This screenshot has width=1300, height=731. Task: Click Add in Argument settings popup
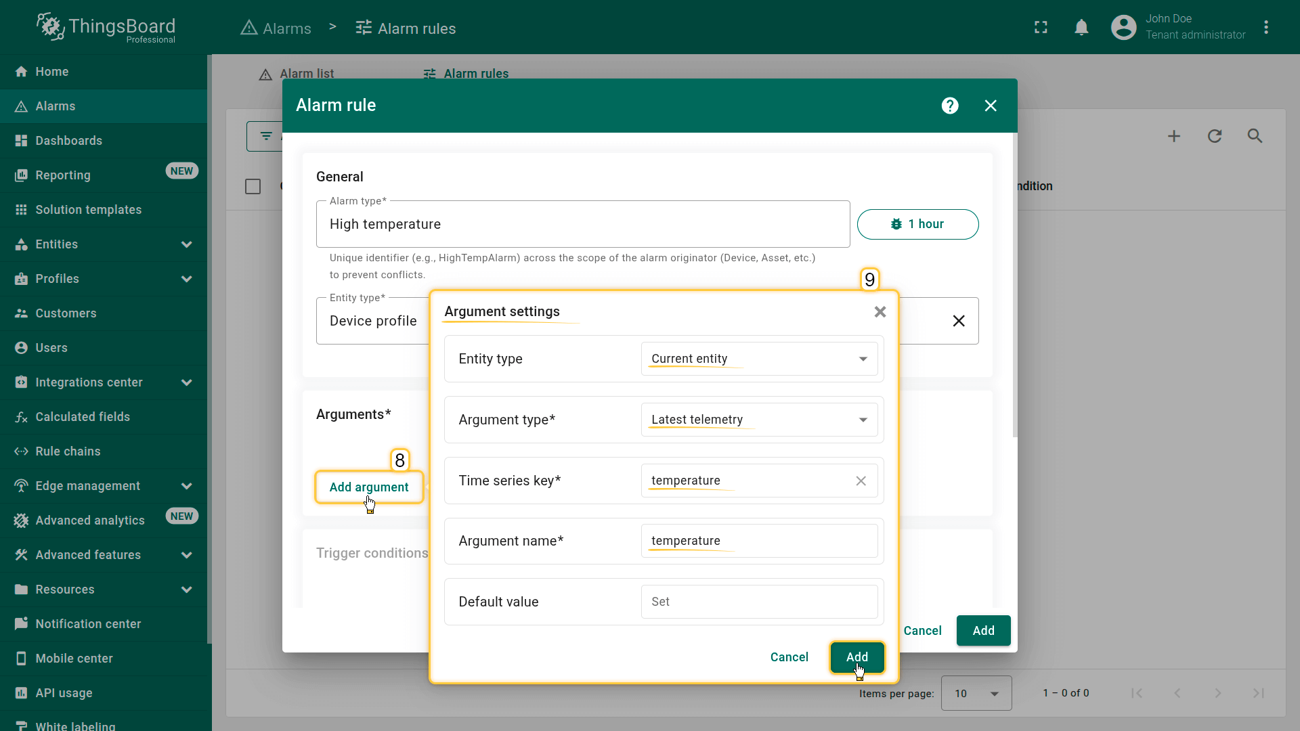[x=857, y=657]
